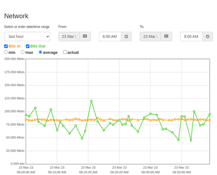Uncheck the Bits Out checkbox
Image resolution: width=217 pixels, height=175 pixels.
pyautogui.click(x=28, y=46)
